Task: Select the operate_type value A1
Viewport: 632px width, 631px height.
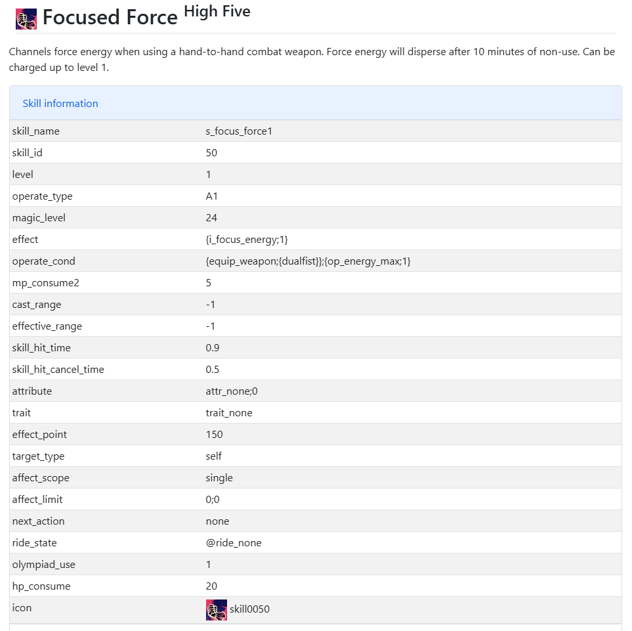Action: pos(211,196)
